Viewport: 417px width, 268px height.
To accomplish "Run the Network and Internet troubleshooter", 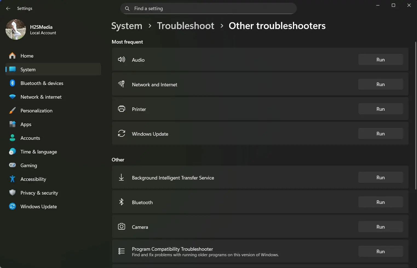I will (381, 84).
